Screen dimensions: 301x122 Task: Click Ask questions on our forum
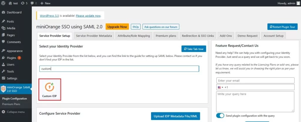[161, 27]
